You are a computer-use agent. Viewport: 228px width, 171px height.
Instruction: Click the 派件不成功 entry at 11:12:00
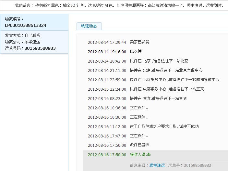164,126
